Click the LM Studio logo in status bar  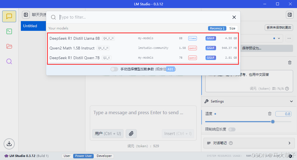pos(6,156)
